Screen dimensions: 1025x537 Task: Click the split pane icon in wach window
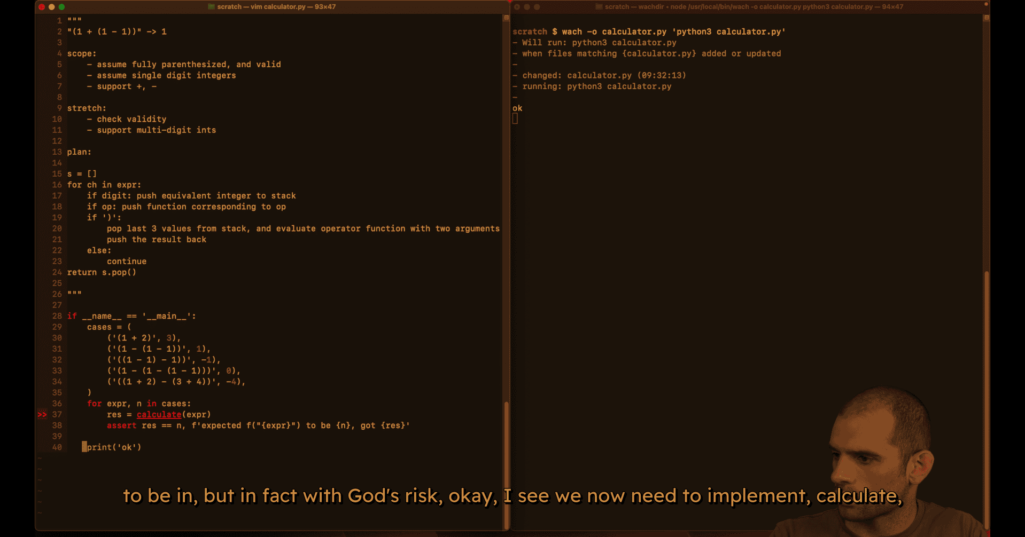click(x=987, y=18)
